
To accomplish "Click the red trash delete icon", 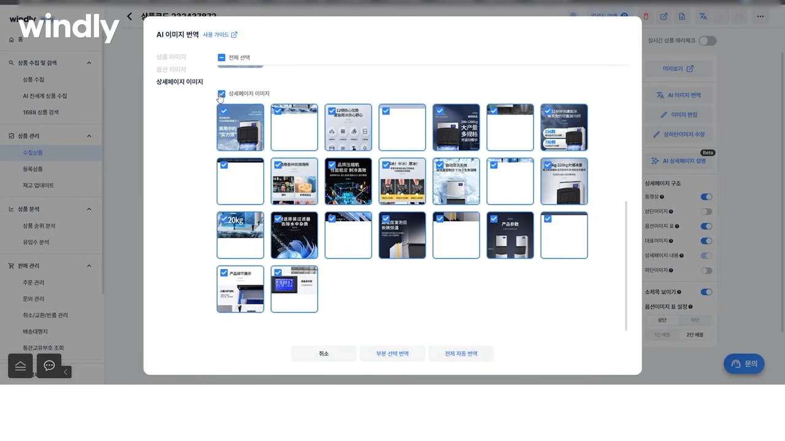I will 646,17.
